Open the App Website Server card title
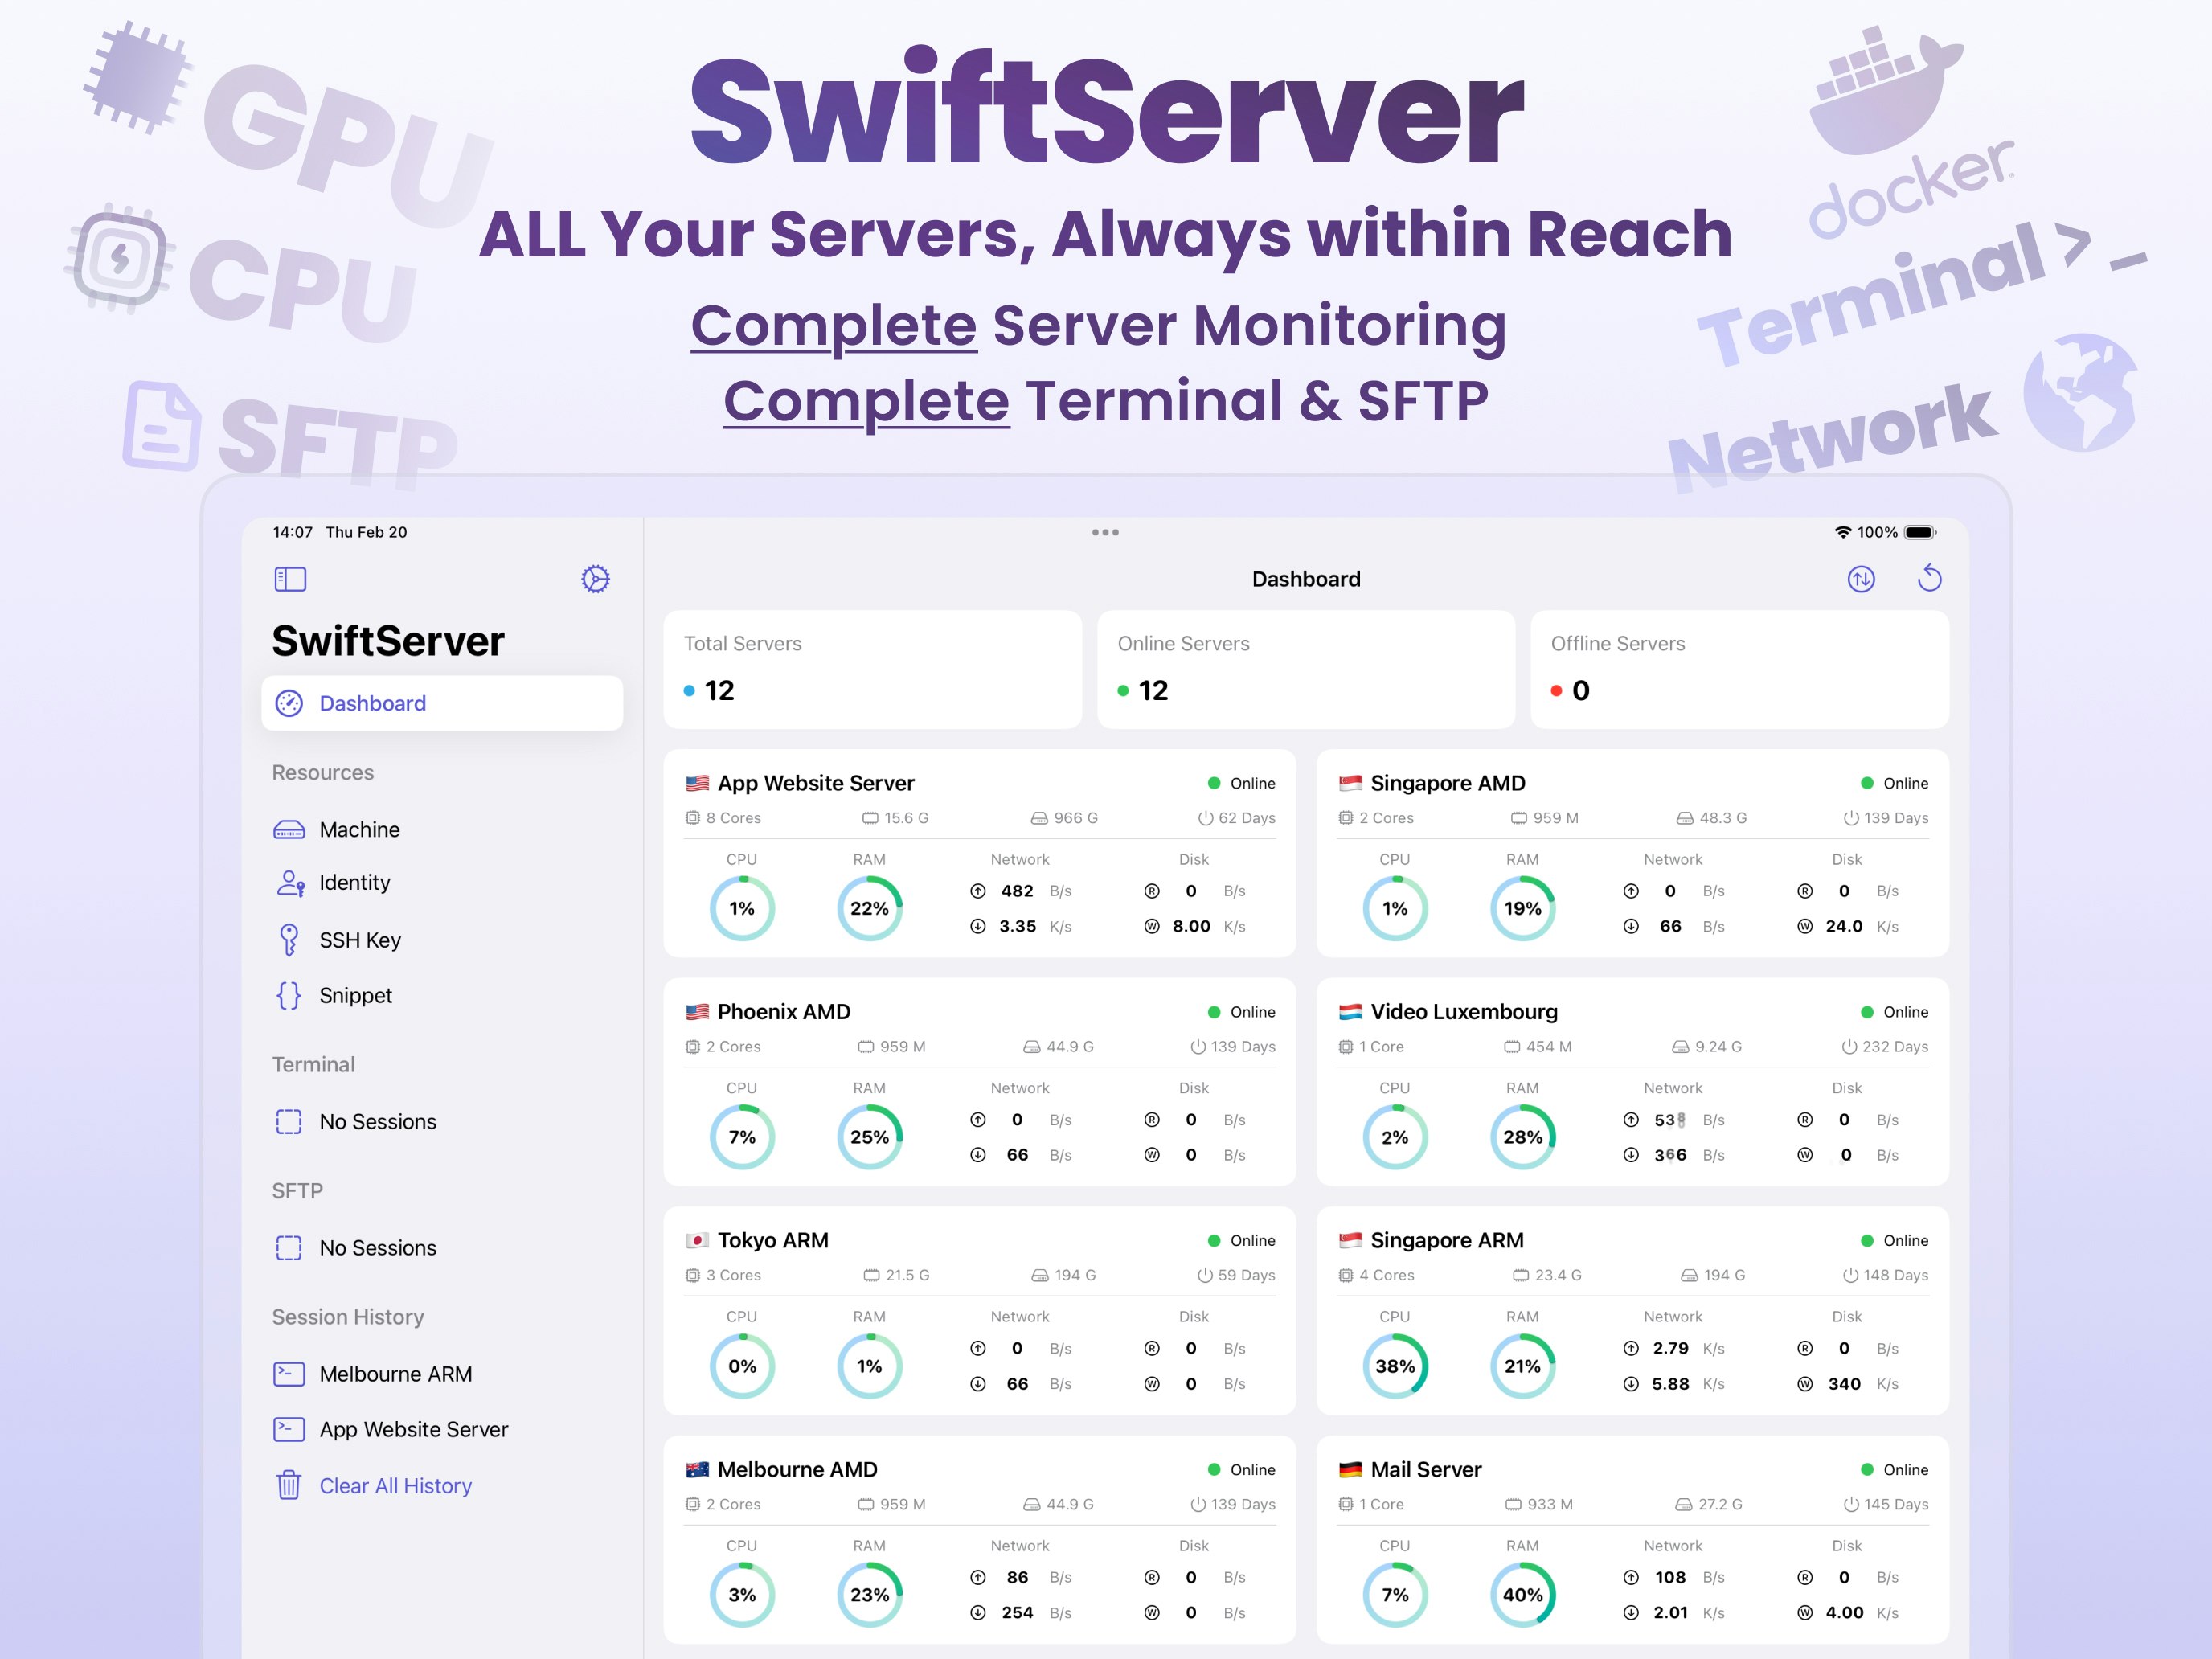 click(x=816, y=783)
